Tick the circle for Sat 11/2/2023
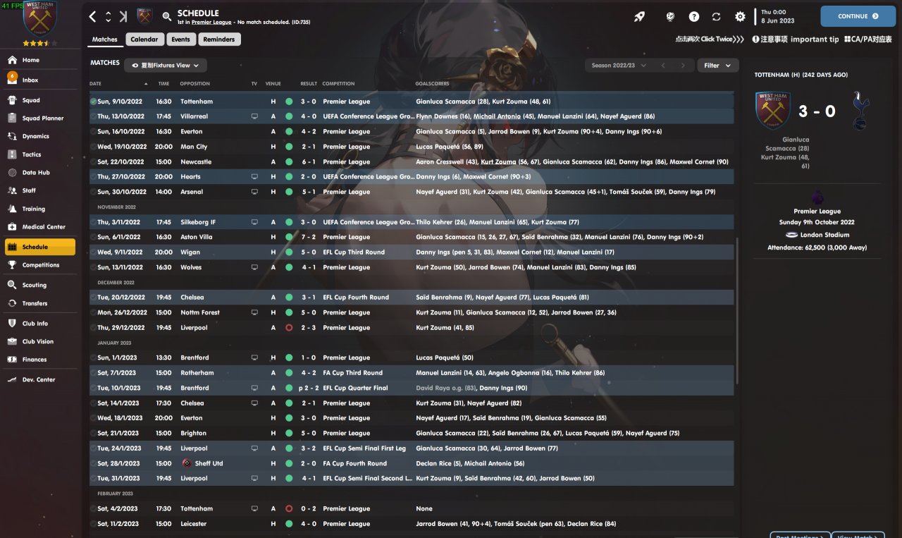Viewport: 902px width, 538px height. [94, 524]
